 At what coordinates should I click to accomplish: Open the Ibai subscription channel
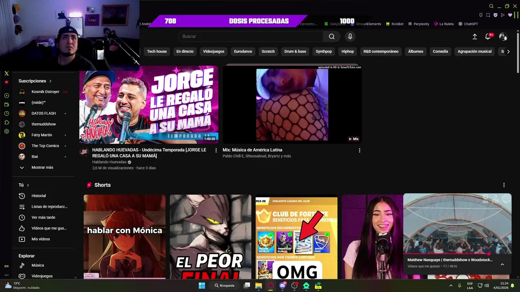click(43, 157)
